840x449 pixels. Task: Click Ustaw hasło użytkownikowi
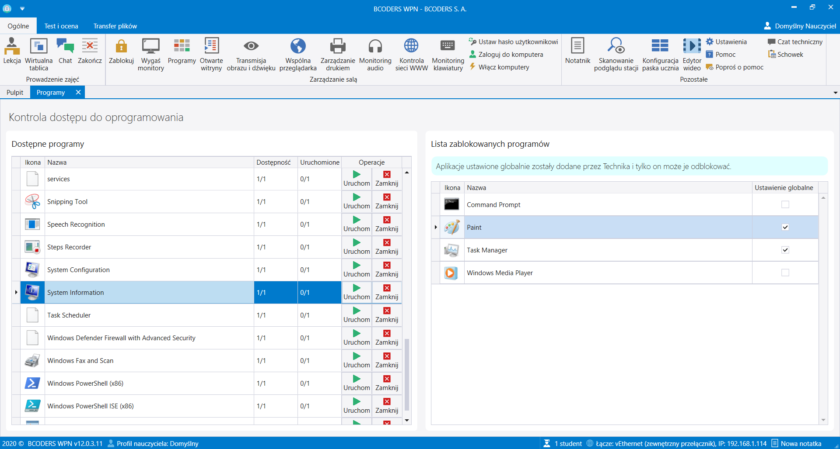tap(513, 42)
